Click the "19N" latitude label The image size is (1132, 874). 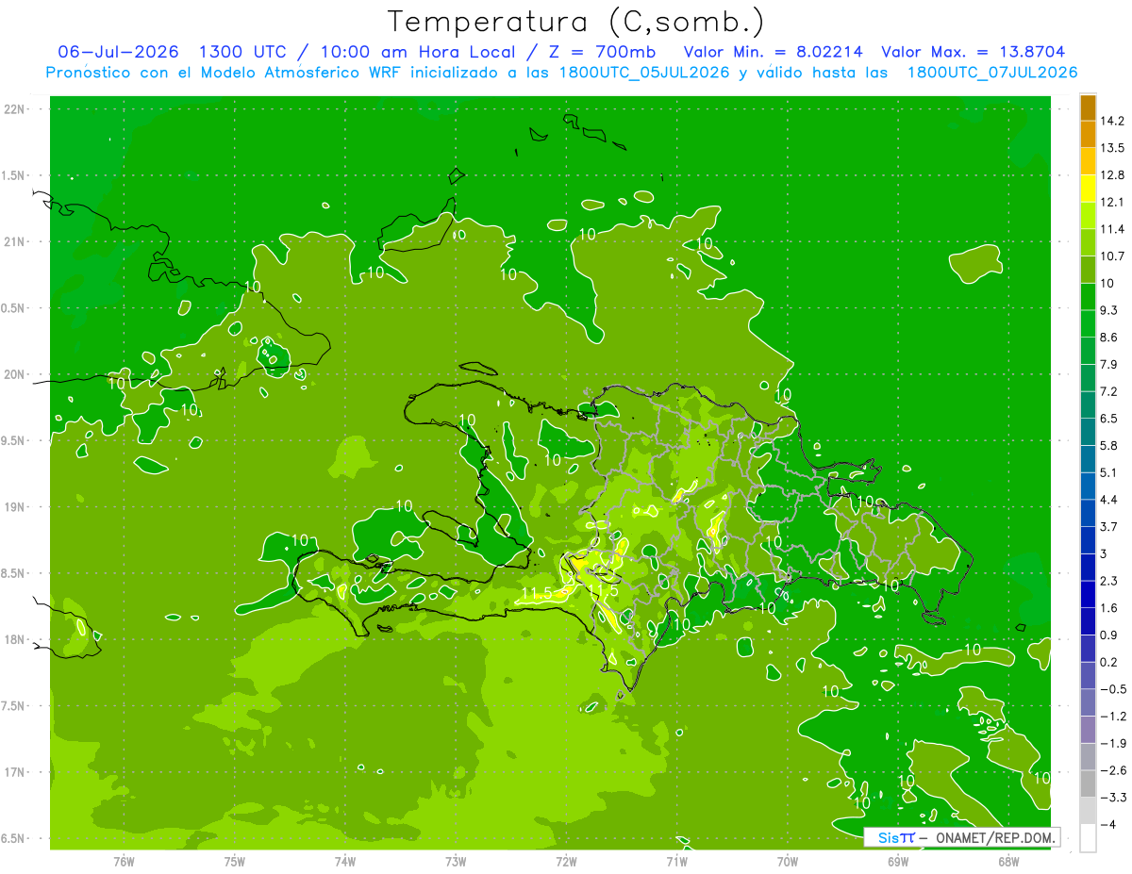coord(13,507)
